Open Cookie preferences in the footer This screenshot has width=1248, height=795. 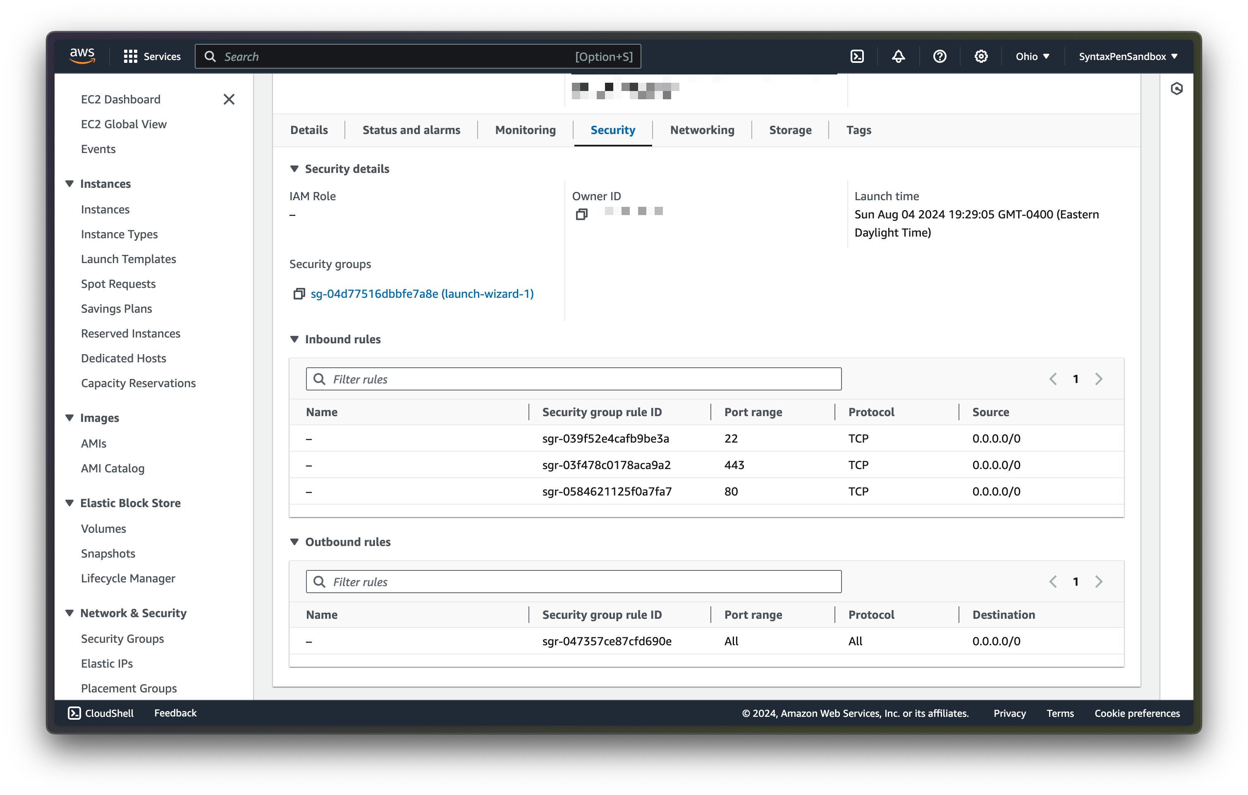coord(1137,713)
